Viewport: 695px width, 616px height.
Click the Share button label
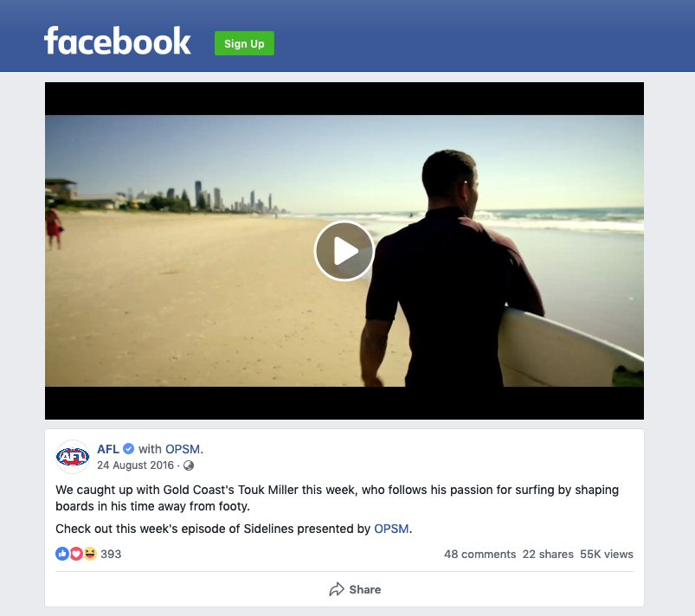364,589
